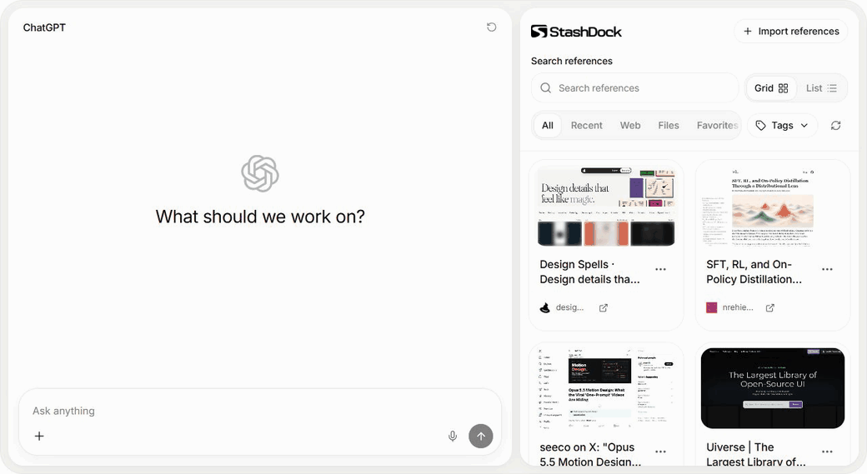The image size is (867, 474).
Task: Click the ChatGPT title text
Action: [x=44, y=27]
